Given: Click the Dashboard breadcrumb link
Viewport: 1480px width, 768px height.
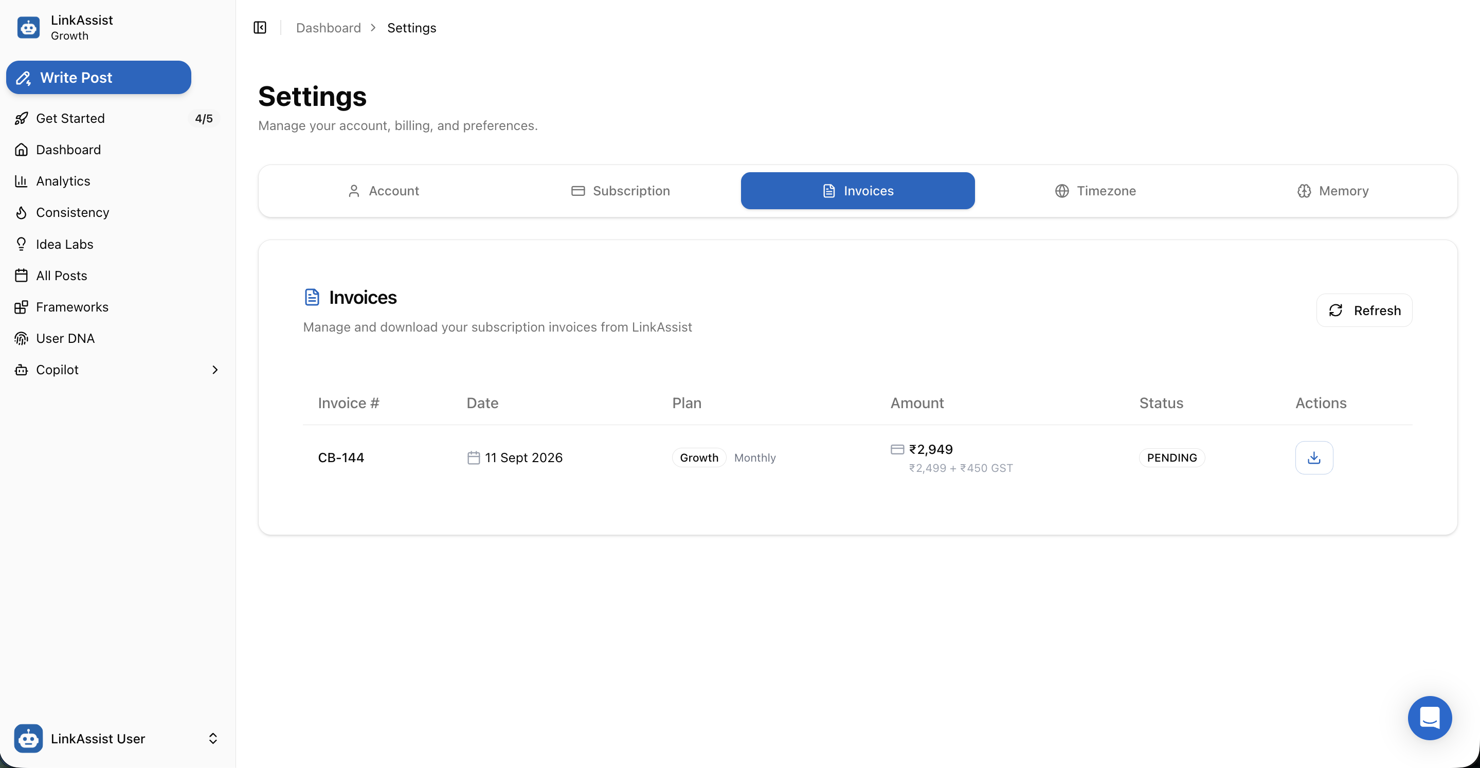Looking at the screenshot, I should tap(328, 28).
